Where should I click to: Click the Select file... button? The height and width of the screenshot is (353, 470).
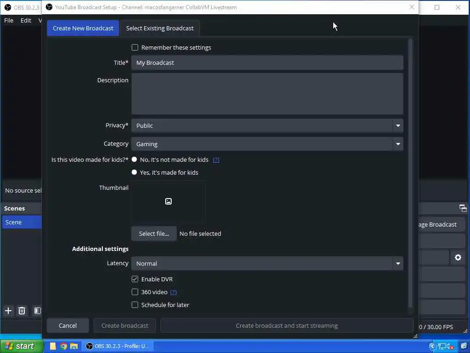click(154, 233)
